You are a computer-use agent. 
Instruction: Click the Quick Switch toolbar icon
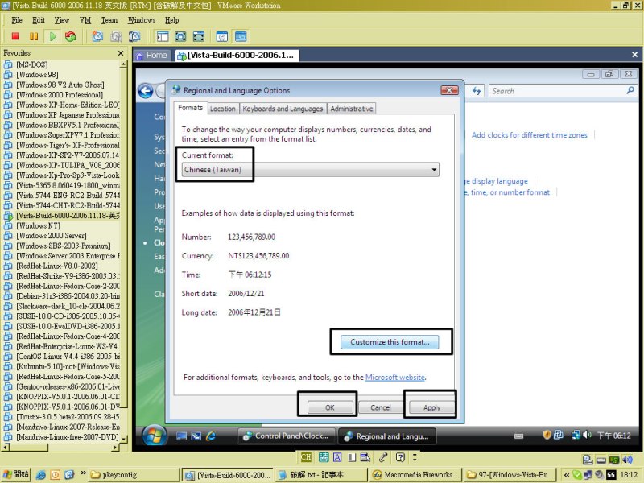click(198, 36)
